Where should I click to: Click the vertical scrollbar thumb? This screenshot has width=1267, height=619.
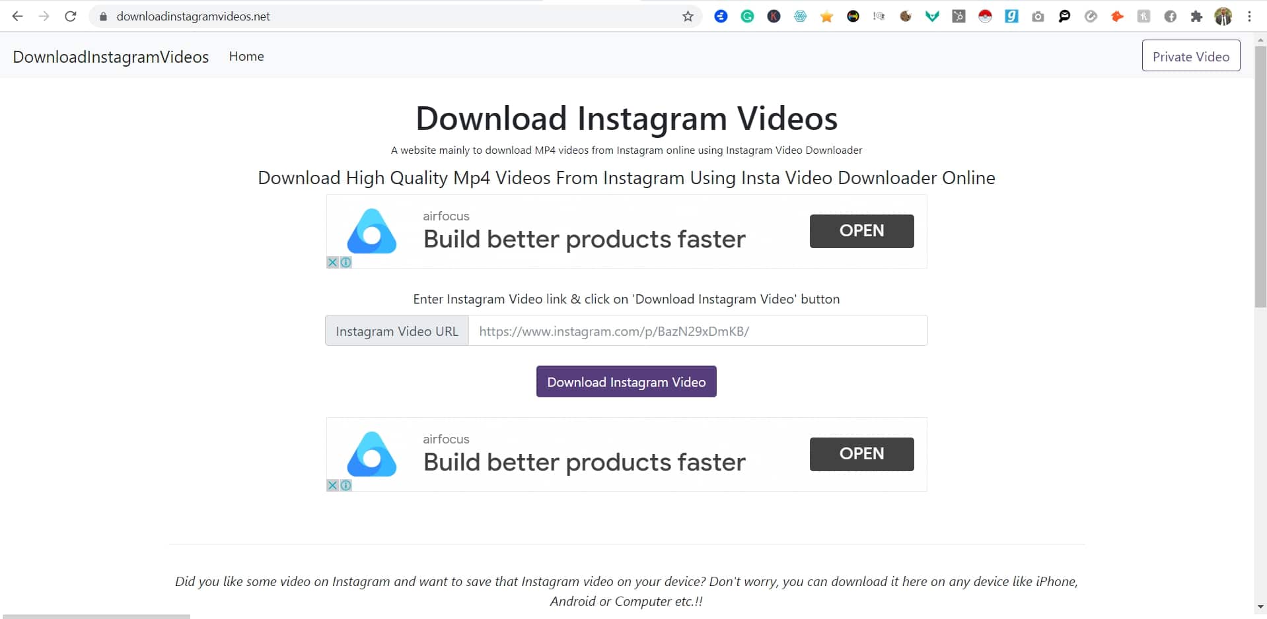(x=1260, y=177)
